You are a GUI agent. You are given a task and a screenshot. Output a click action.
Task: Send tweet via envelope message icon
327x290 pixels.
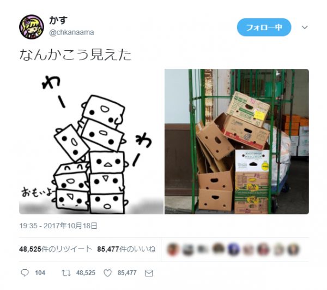149,273
